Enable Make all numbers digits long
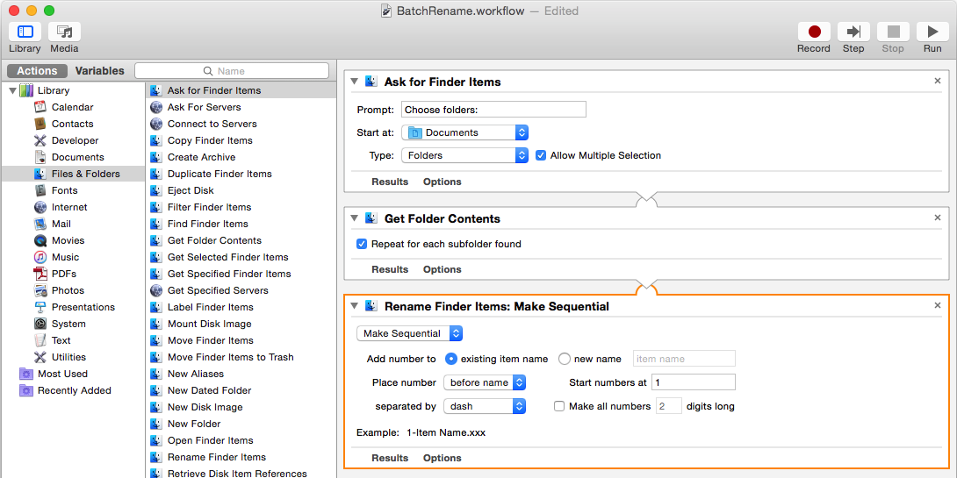957x478 pixels. tap(559, 406)
